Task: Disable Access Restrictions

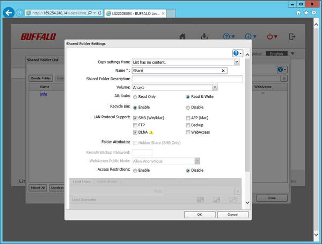Action: click(188, 171)
